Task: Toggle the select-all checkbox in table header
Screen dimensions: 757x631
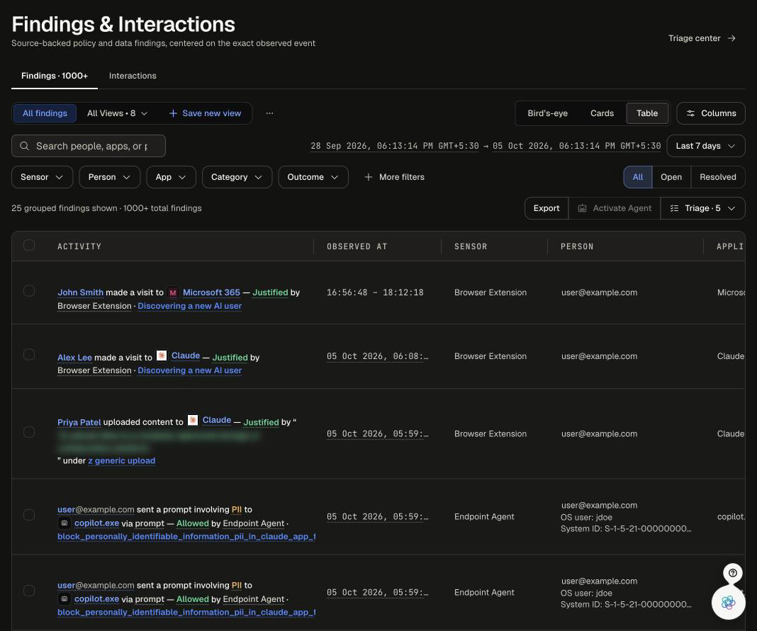Action: pyautogui.click(x=29, y=245)
